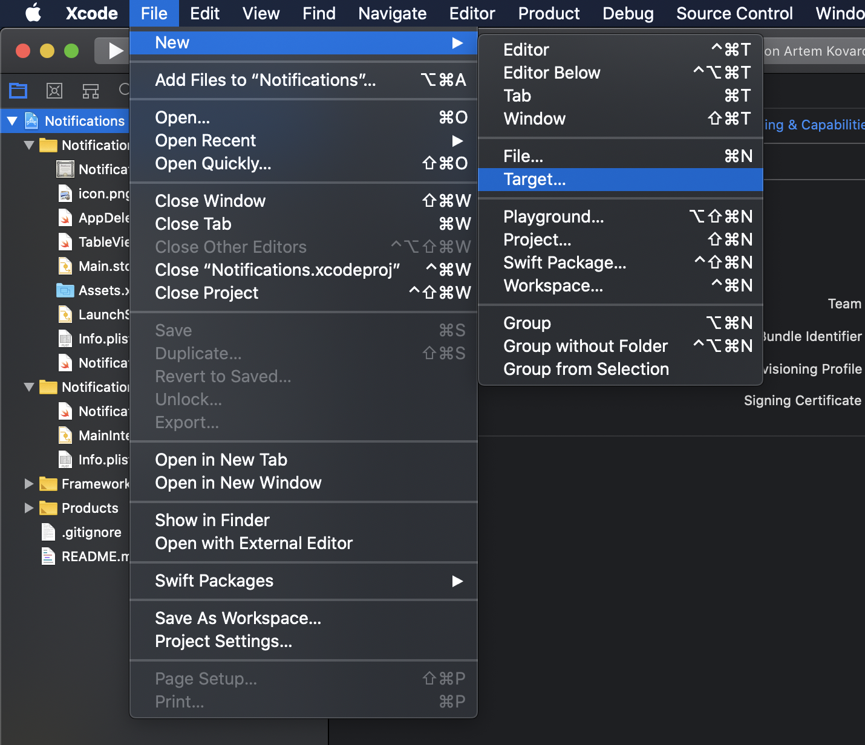Select the icon.png file in navigator
The height and width of the screenshot is (745, 865).
point(103,194)
